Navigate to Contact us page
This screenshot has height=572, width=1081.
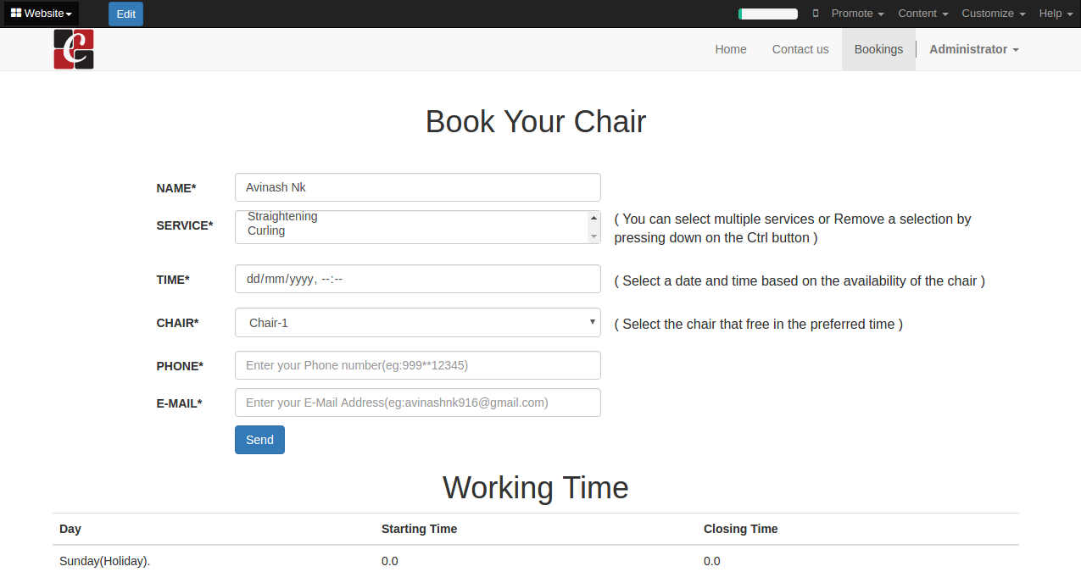[800, 49]
